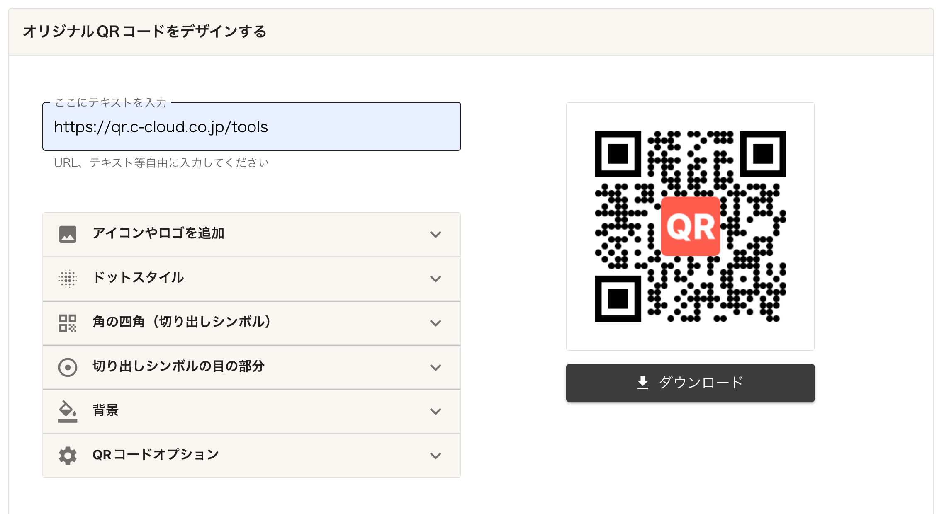
Task: Click the download arrow icon on the button
Action: [642, 383]
